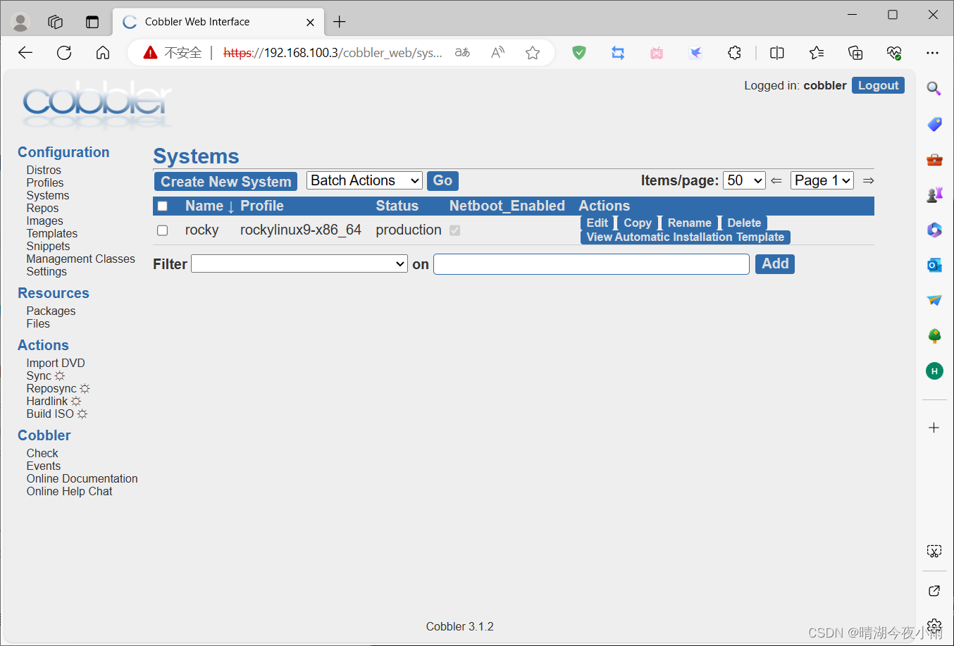
Task: Open the browser home page icon
Action: click(x=103, y=53)
